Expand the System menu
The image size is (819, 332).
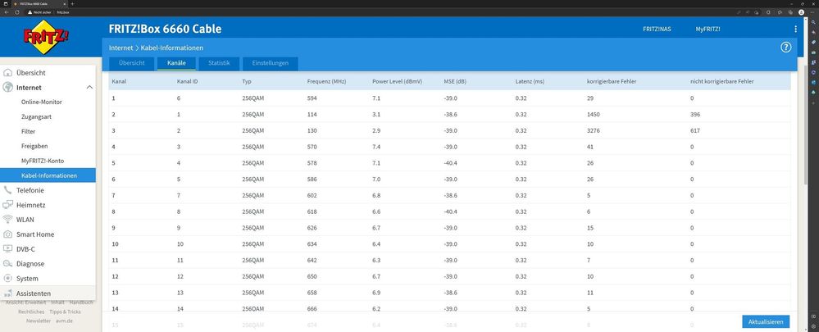click(48, 278)
